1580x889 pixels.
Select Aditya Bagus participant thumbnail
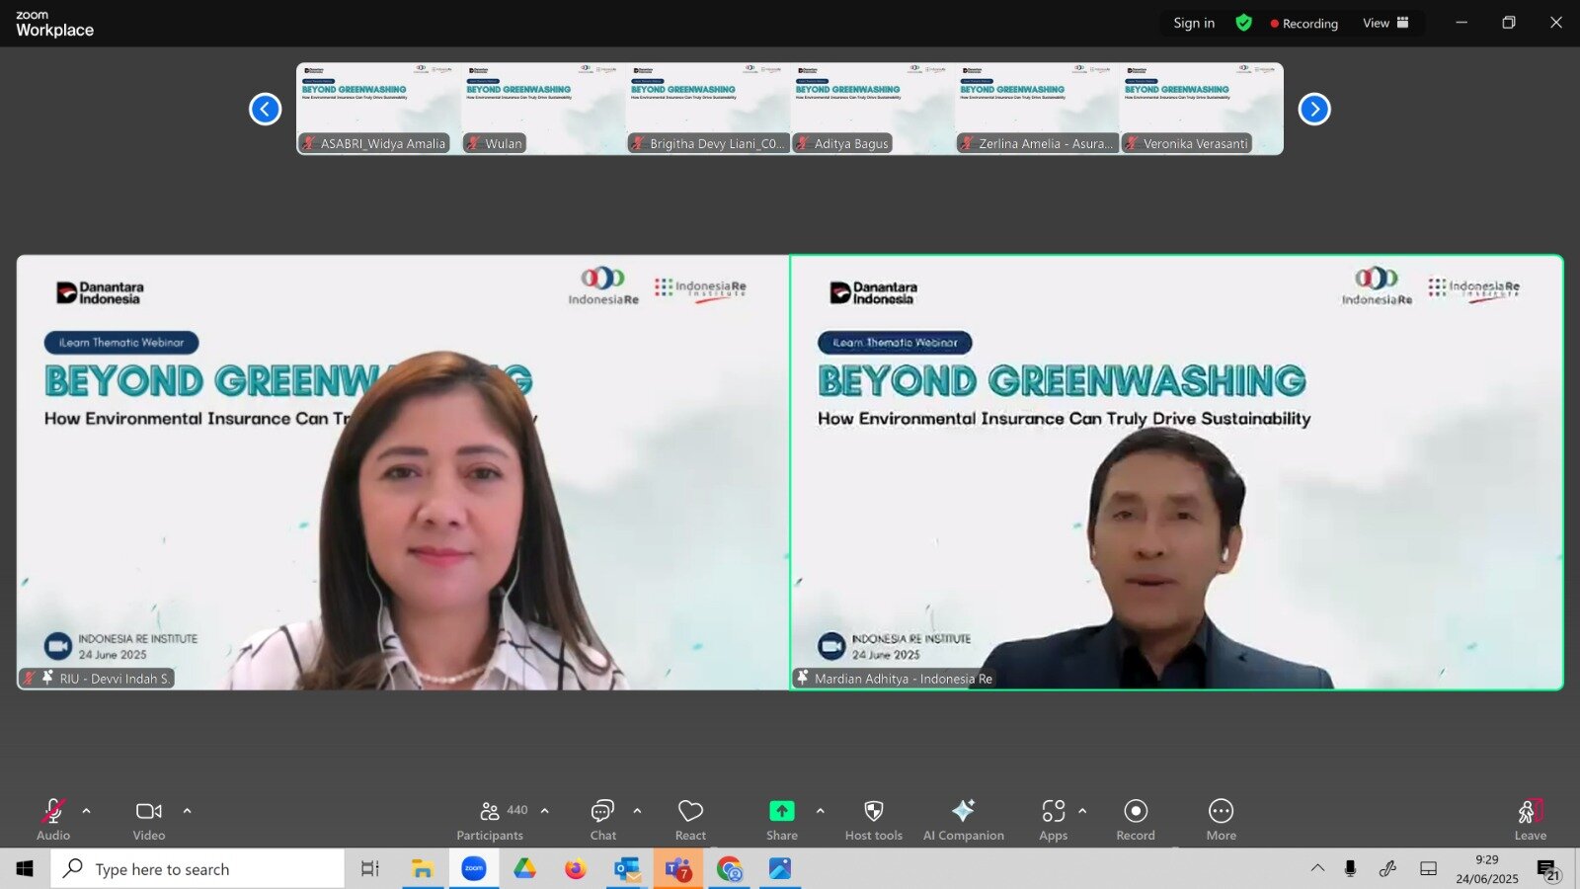[873, 109]
